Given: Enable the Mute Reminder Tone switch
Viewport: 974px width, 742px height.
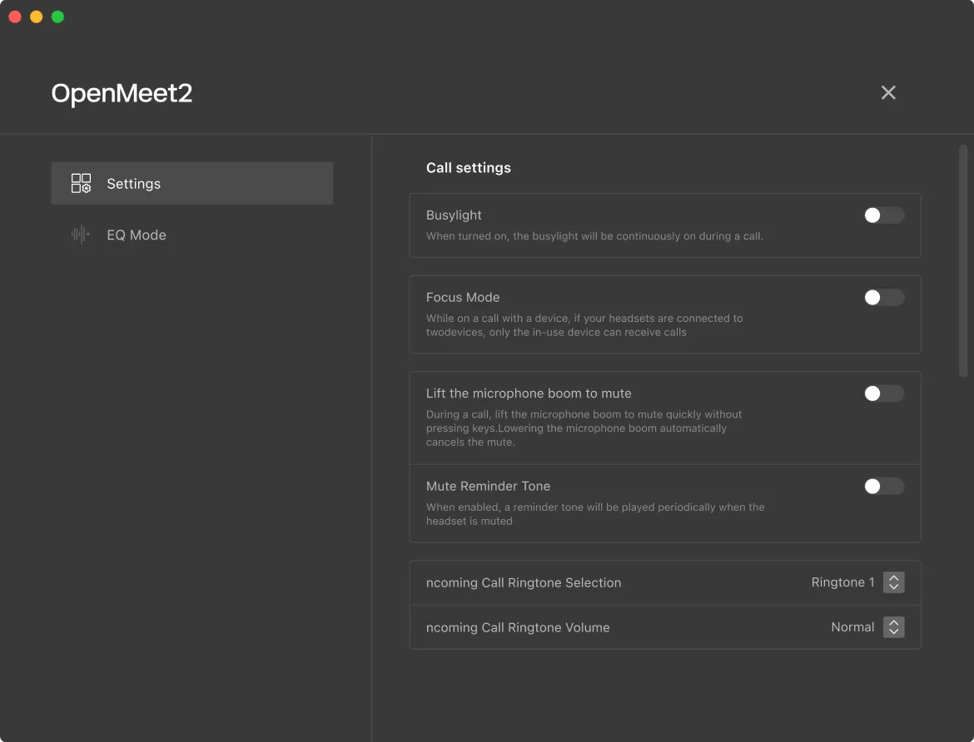Looking at the screenshot, I should pos(884,486).
